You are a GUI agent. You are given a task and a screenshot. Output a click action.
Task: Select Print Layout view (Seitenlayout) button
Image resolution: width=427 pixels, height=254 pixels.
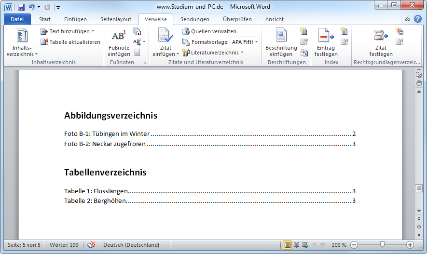(287, 245)
